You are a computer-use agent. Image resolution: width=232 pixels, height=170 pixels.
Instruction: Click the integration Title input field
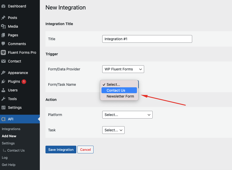pyautogui.click(x=147, y=39)
